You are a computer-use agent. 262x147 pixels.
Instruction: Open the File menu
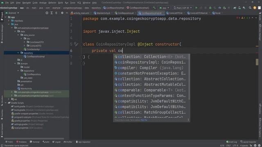coord(7,3)
